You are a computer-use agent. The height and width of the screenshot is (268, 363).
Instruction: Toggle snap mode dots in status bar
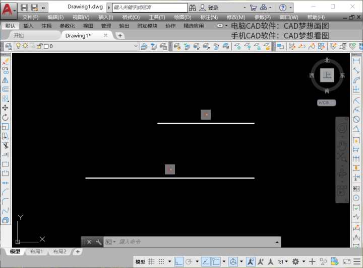[x=161, y=261]
